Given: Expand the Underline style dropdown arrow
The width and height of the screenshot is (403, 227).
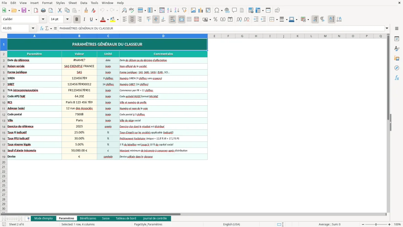Looking at the screenshot, I should 96,20.
